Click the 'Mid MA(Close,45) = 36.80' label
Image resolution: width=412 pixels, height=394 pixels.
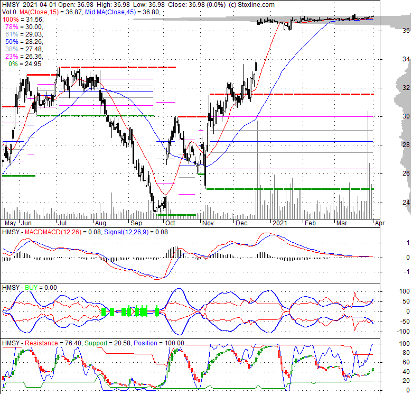point(123,12)
